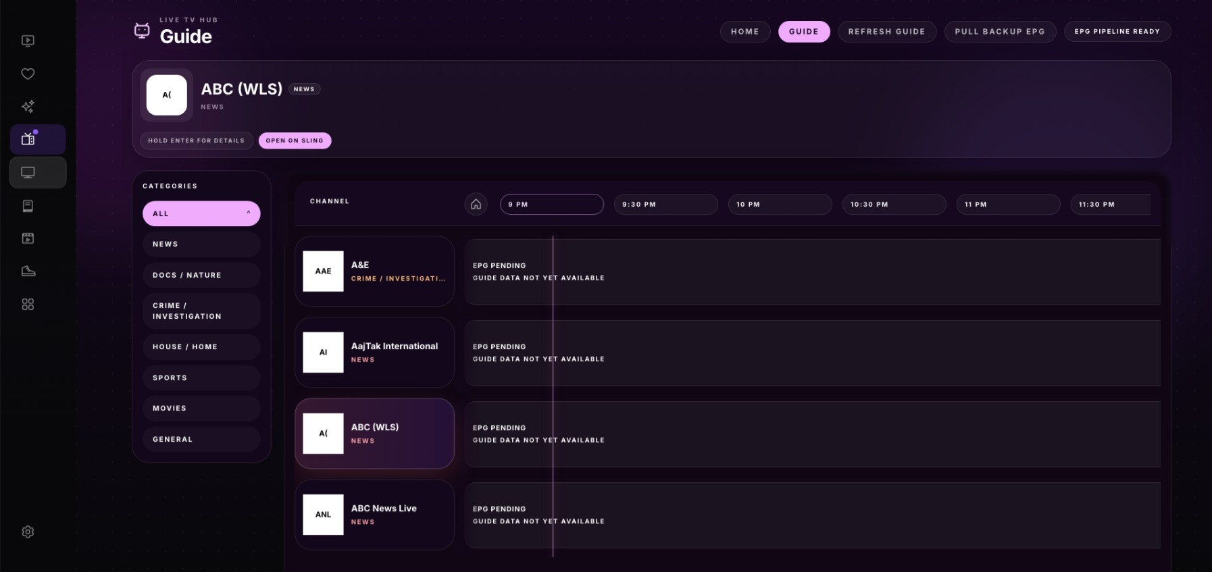The height and width of the screenshot is (572, 1212).
Task: Click the ABC (WLS) EPG Pending row
Action: point(813,434)
